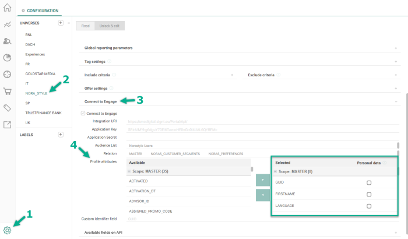Screen dimensions: 408x239
Task: Select the NORAS_CUSTOMER_SEGMENTS relation tab
Action: [175, 153]
